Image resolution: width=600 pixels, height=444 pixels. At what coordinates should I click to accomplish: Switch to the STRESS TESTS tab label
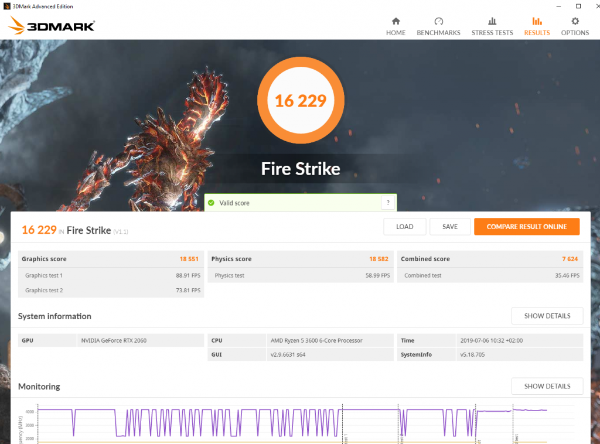point(492,33)
